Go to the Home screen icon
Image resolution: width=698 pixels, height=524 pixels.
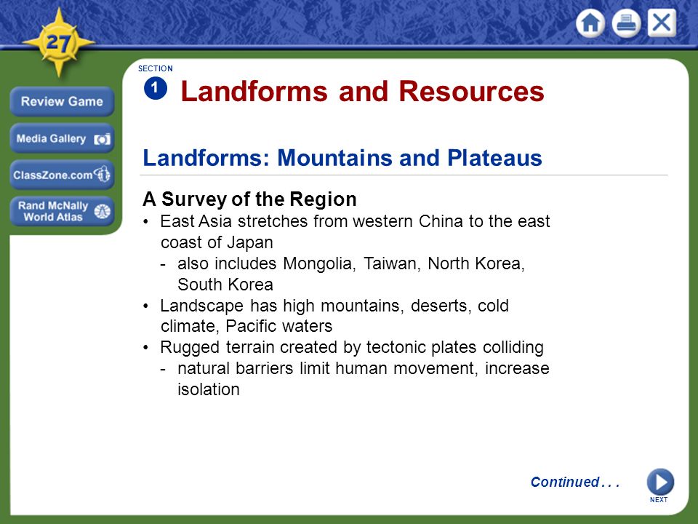coord(590,23)
